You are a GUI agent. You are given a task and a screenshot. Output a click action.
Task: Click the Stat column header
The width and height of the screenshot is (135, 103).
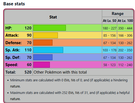click(53, 17)
